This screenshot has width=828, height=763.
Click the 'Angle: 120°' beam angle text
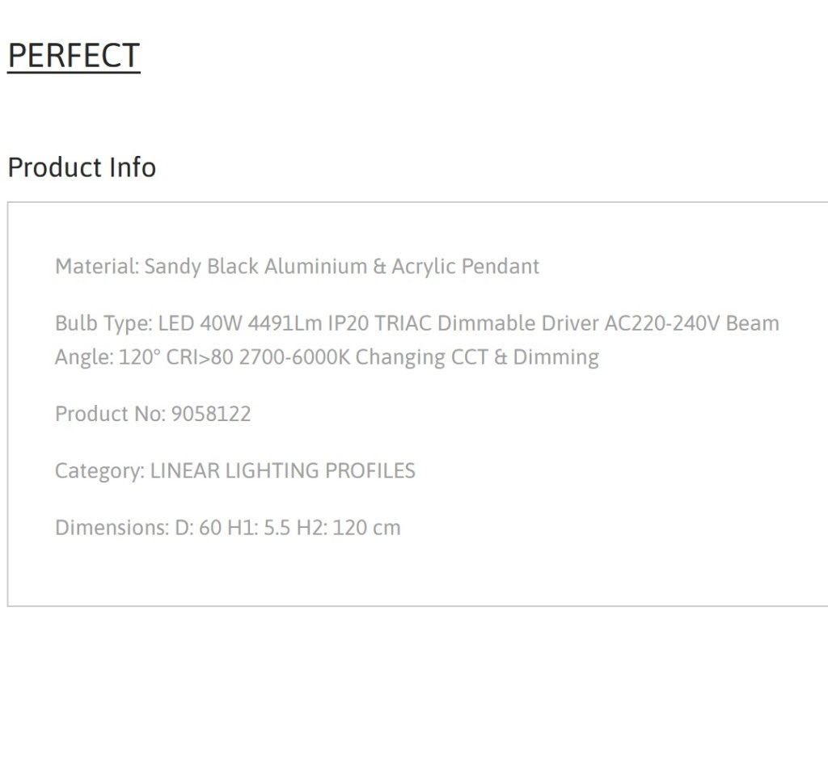[x=108, y=357]
